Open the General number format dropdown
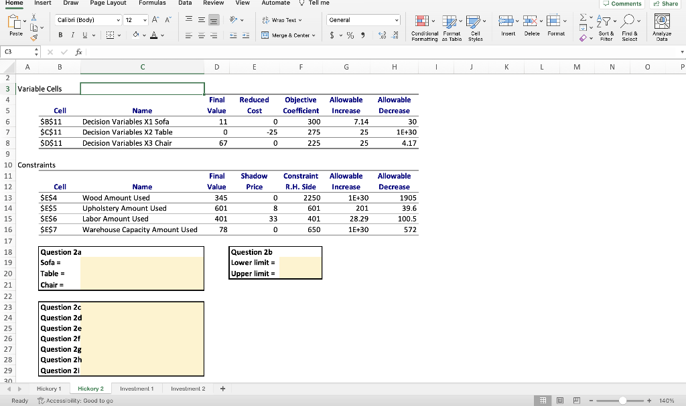This screenshot has height=406, width=686. [x=397, y=20]
